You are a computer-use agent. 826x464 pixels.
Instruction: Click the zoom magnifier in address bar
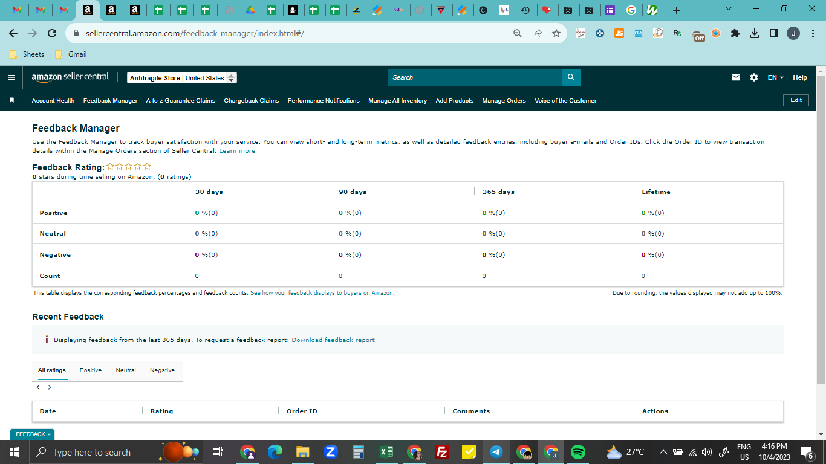[x=518, y=33]
